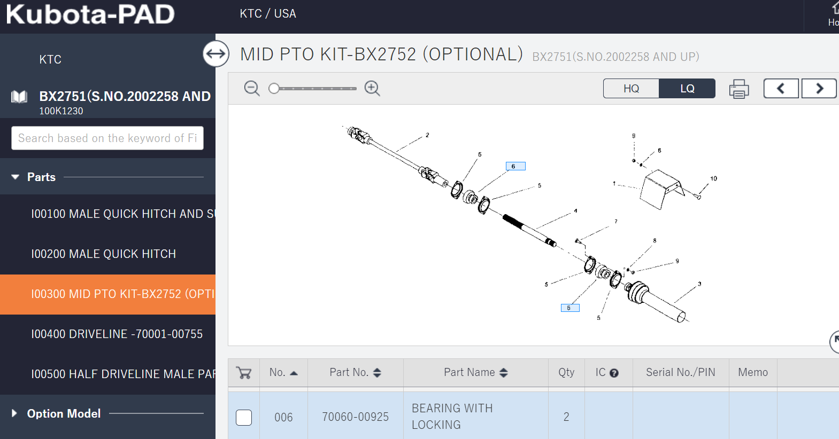839x439 pixels.
Task: Check the box for part 70060-00925
Action: pos(244,417)
